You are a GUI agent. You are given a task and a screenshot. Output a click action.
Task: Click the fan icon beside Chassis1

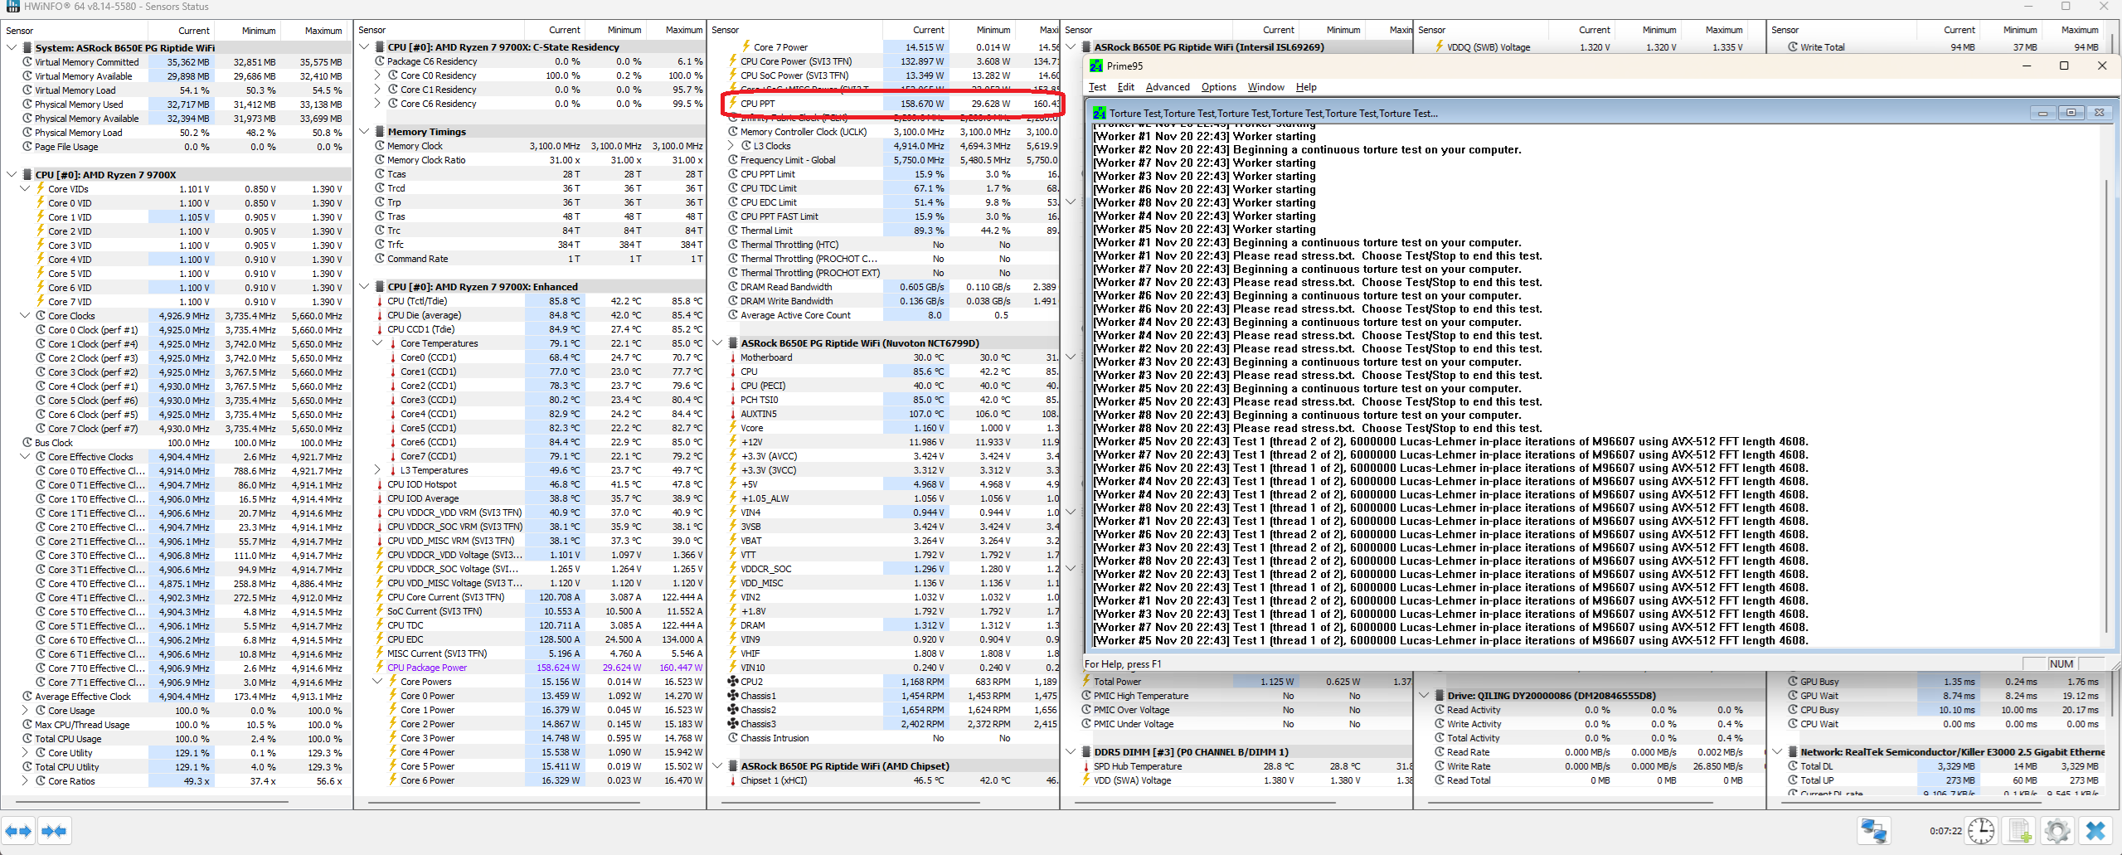click(733, 696)
